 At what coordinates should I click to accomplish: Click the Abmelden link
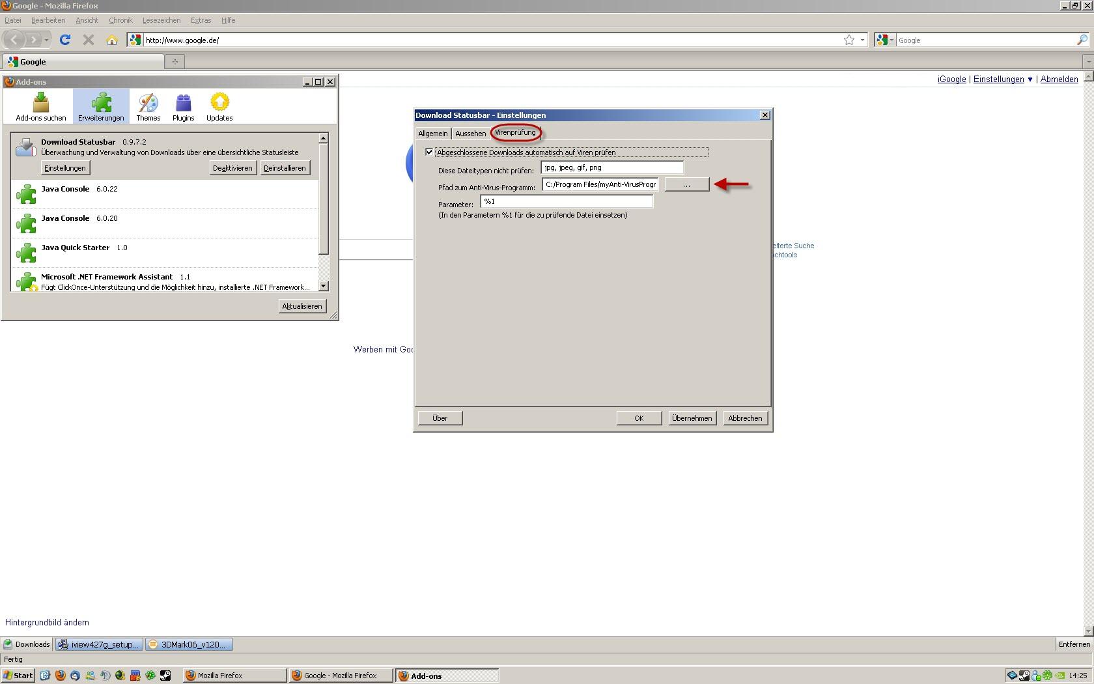click(1059, 79)
